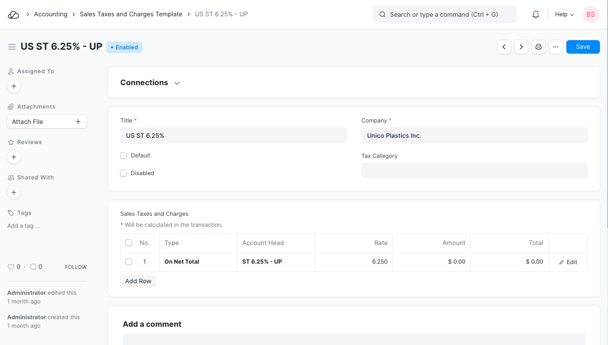Click the Frappe logo in the navbar

tap(13, 14)
